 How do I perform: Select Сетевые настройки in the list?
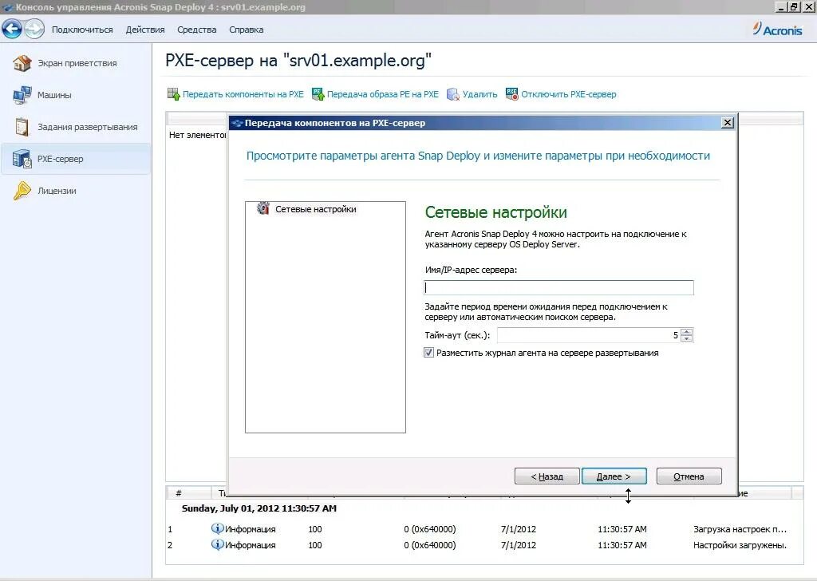pos(316,209)
